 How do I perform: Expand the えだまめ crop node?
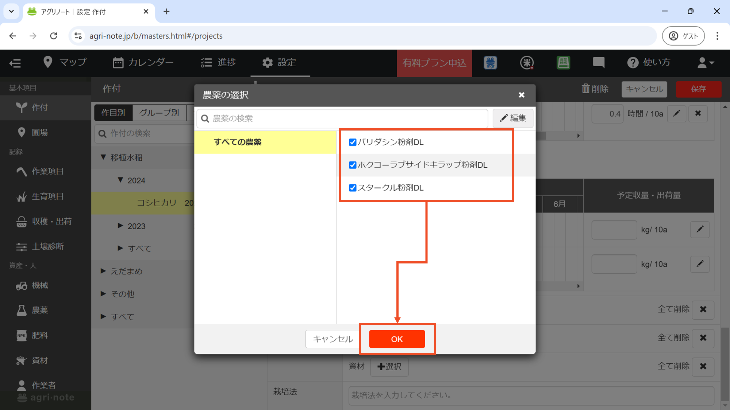[x=103, y=271]
